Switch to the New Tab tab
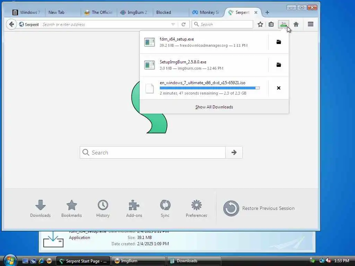 [62, 12]
